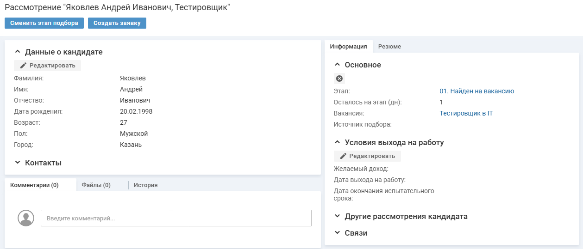583x249 pixels.
Task: Follow the Тестировщик в IT vacancy link
Action: point(466,113)
